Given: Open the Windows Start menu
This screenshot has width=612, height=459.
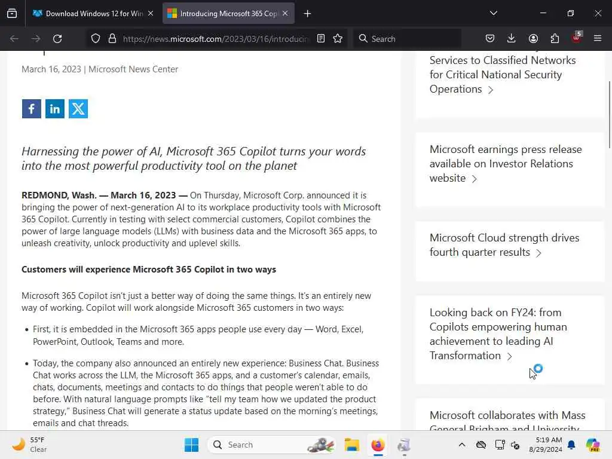Looking at the screenshot, I should [x=192, y=445].
